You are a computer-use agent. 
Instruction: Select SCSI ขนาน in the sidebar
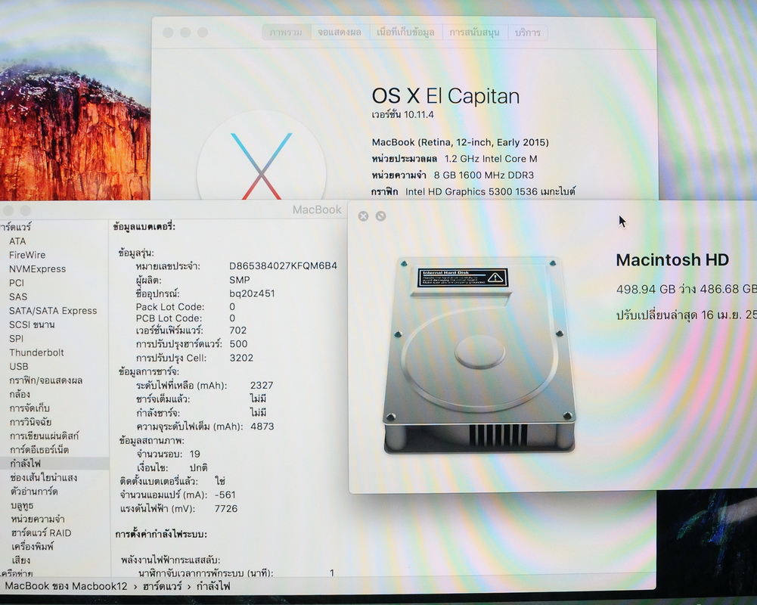tap(32, 324)
